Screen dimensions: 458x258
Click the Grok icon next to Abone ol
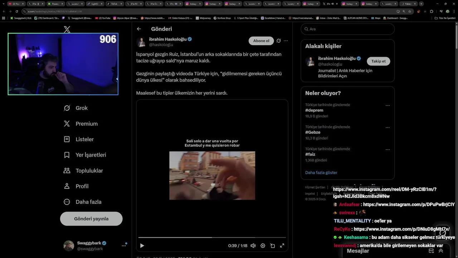tap(279, 41)
